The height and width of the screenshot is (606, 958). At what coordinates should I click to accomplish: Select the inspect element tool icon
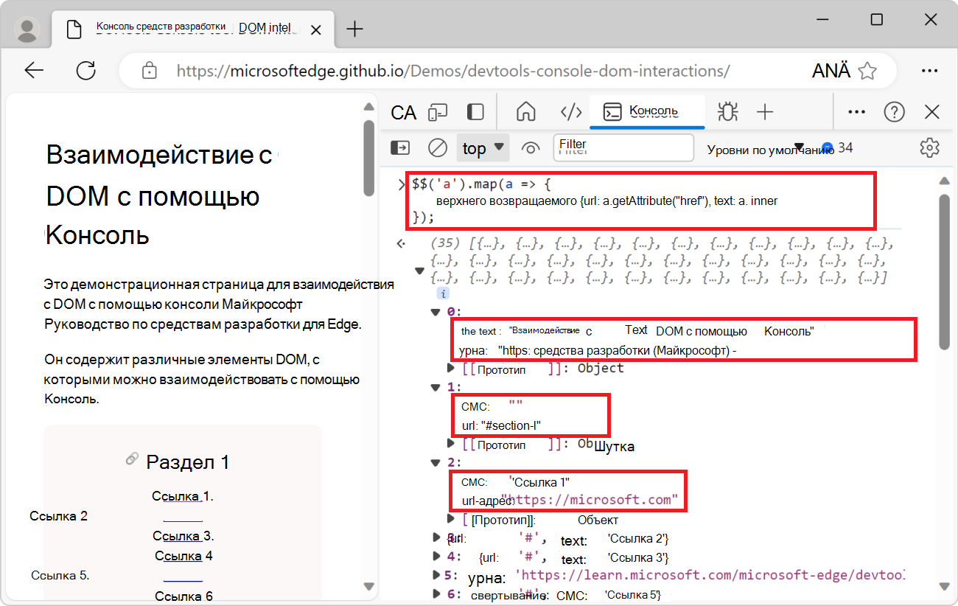click(403, 112)
